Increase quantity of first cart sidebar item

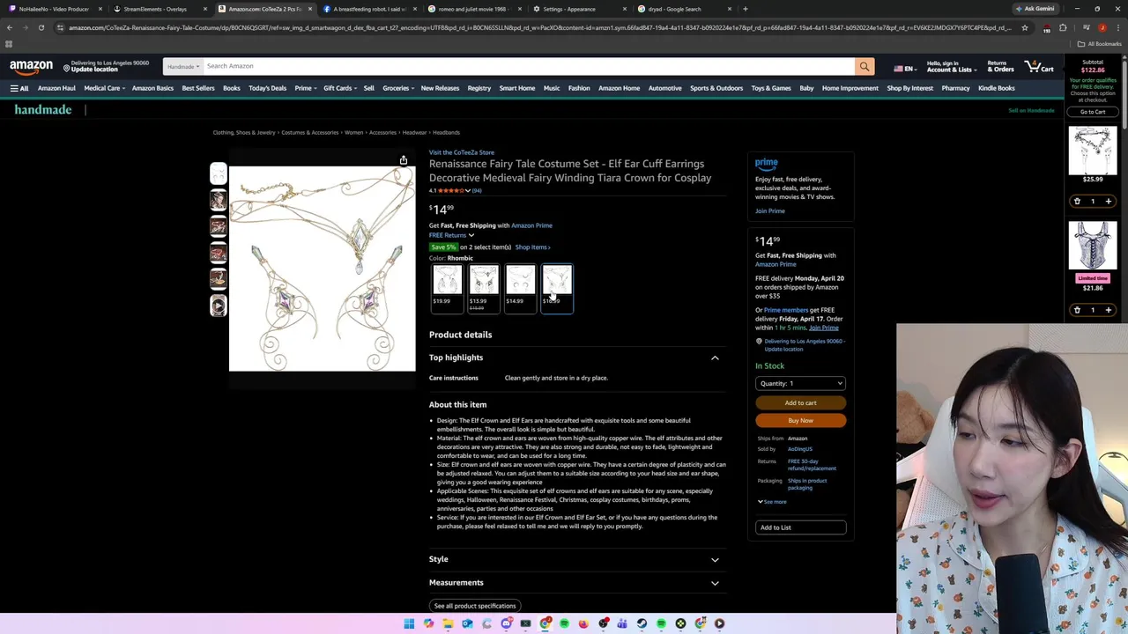pos(1108,201)
